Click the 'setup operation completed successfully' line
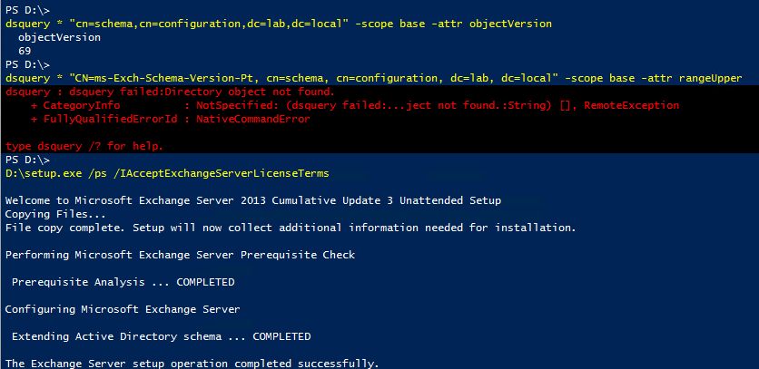The height and width of the screenshot is (369, 759). 192,363
